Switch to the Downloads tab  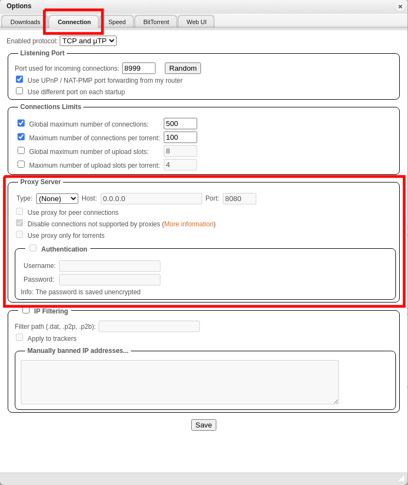pyautogui.click(x=25, y=22)
